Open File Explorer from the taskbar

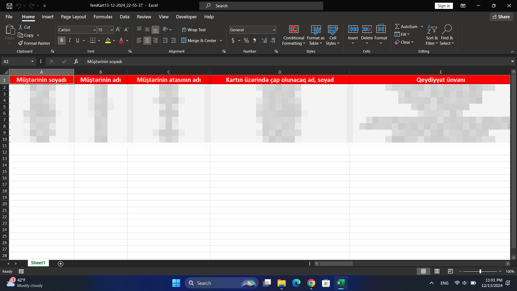click(282, 283)
